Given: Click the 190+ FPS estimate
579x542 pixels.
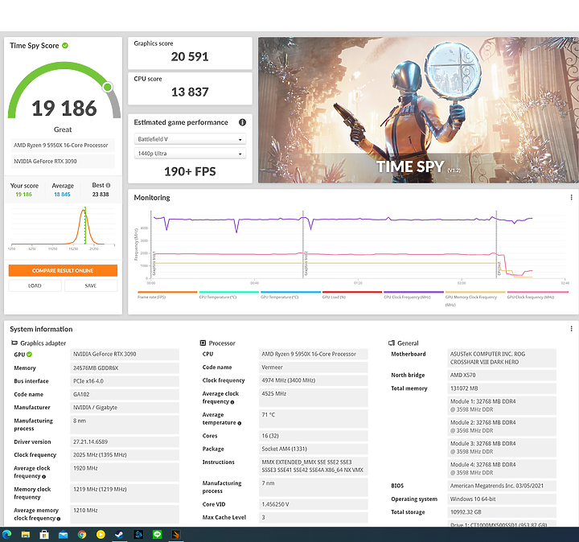Looking at the screenshot, I should tap(190, 171).
